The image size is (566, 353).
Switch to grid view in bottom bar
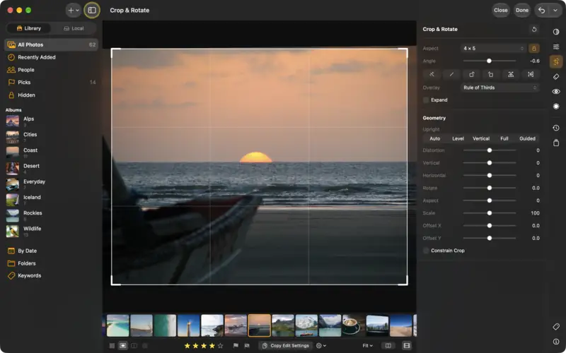[x=112, y=345]
